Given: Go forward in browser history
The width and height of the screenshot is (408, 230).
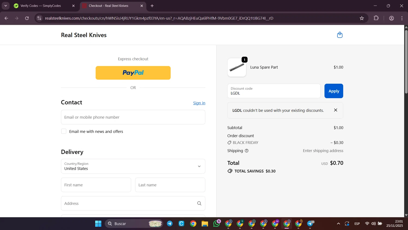Looking at the screenshot, I should coord(17,18).
